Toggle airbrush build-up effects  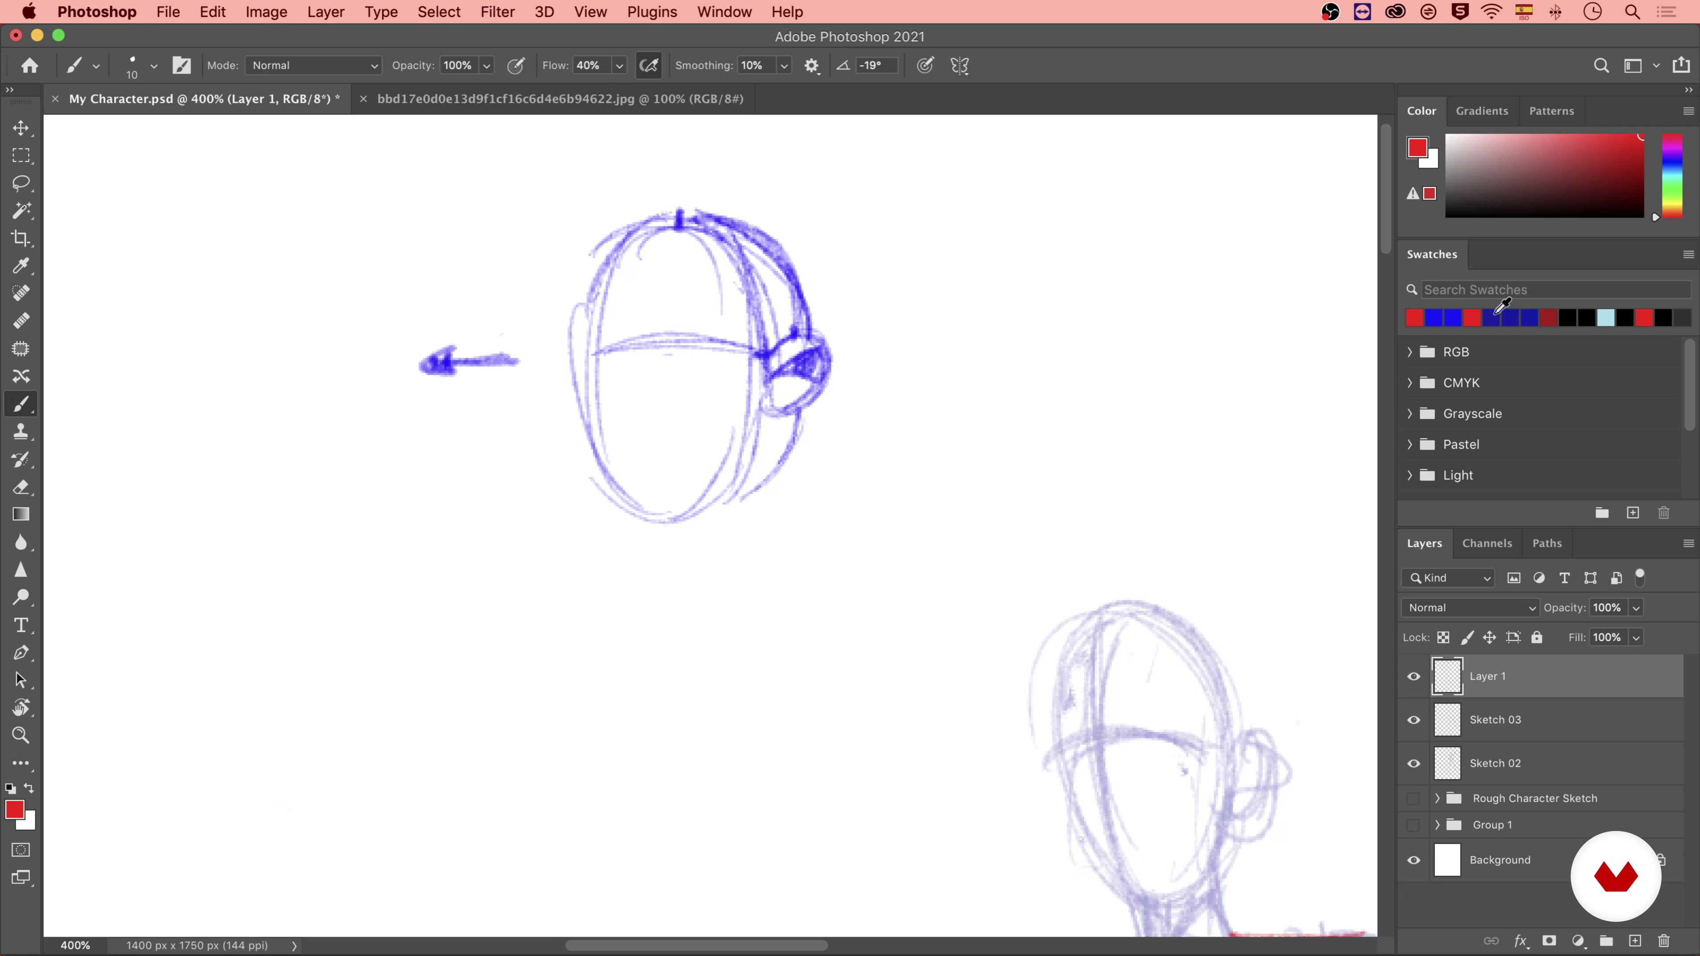click(x=649, y=66)
